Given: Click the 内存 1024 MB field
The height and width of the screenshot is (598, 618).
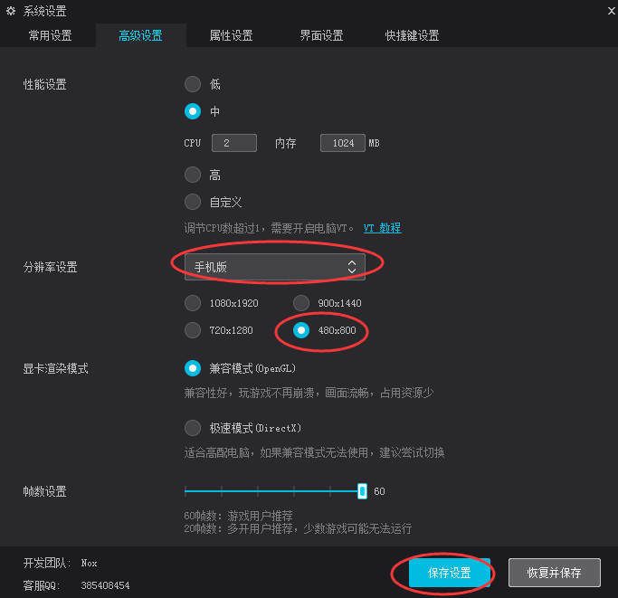Looking at the screenshot, I should point(343,143).
